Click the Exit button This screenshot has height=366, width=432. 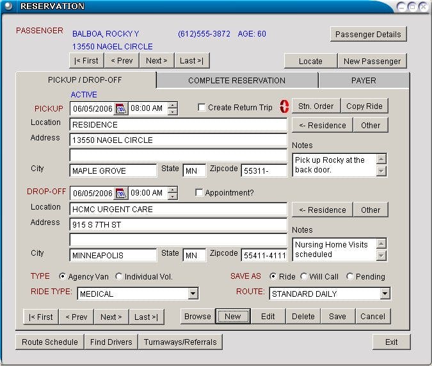click(392, 342)
